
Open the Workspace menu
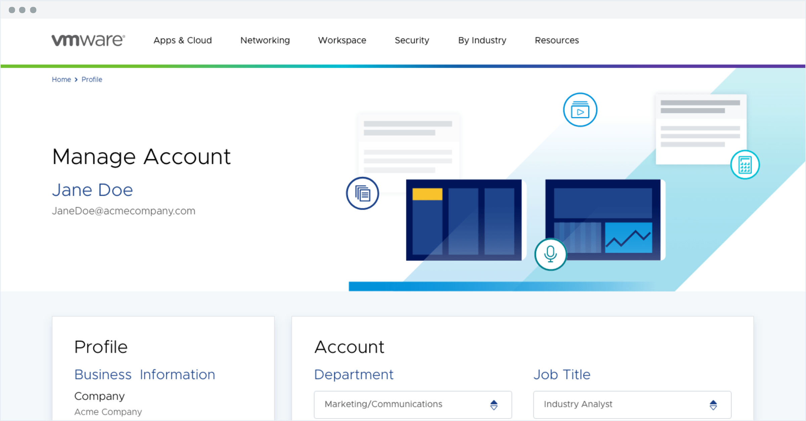pyautogui.click(x=342, y=40)
